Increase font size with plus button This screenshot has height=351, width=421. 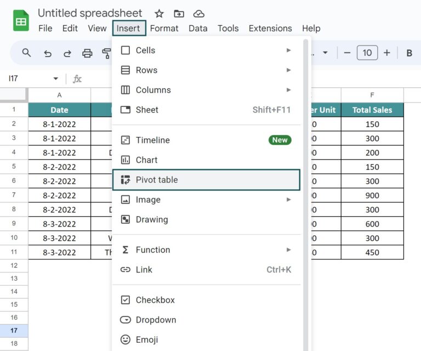[386, 53]
